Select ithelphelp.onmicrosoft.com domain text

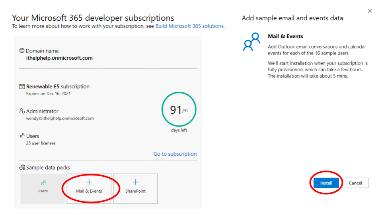[x=59, y=58]
